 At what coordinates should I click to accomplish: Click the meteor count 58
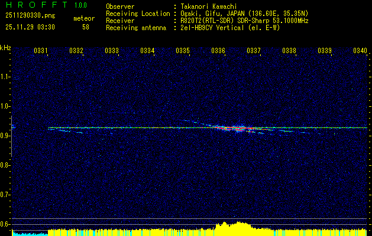86,27
